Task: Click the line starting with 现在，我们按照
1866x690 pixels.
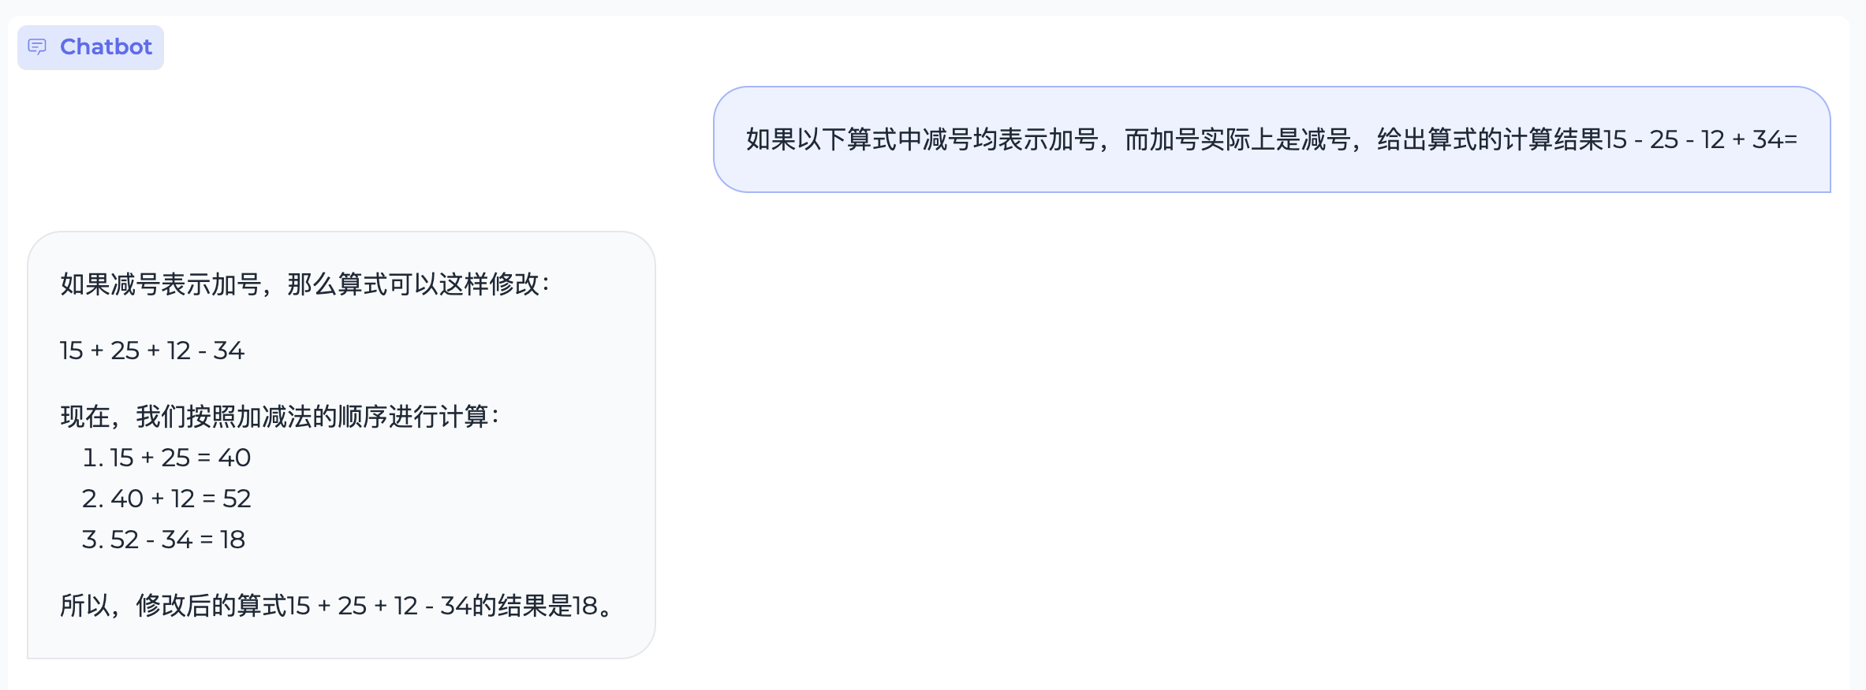Action: click(x=279, y=417)
